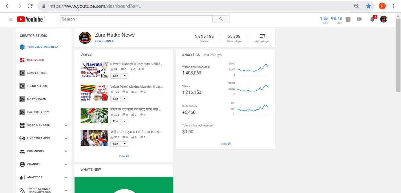The width and height of the screenshot is (401, 193).
Task: Click the Channel Audit sidebar icon
Action: coord(22,112)
